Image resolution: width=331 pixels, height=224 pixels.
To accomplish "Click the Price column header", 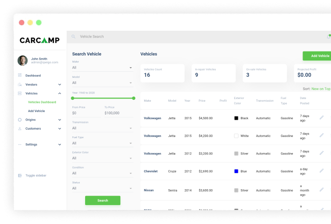I will [x=202, y=101].
